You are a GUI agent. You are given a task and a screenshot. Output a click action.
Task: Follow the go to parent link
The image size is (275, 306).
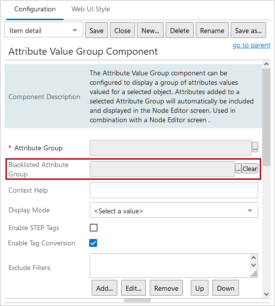tap(251, 45)
